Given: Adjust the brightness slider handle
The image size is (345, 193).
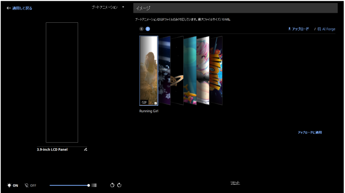Looking at the screenshot, I should (89, 185).
